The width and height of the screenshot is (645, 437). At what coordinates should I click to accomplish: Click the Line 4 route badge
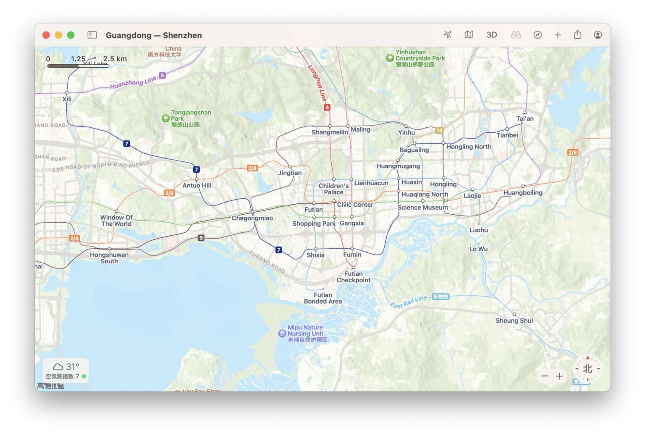pyautogui.click(x=327, y=107)
